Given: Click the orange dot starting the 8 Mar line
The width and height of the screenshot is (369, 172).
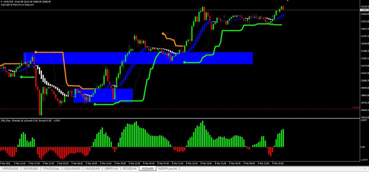Looking at the screenshot, I should [x=163, y=33].
